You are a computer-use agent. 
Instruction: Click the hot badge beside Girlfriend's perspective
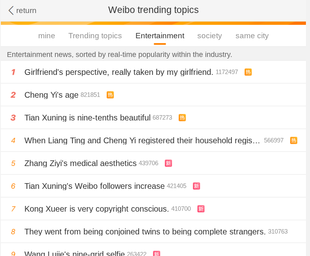point(248,72)
